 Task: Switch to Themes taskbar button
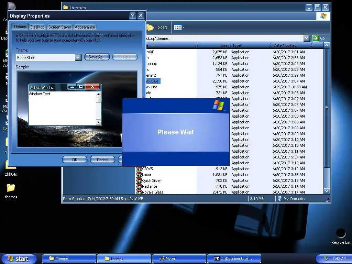[x=69, y=258]
